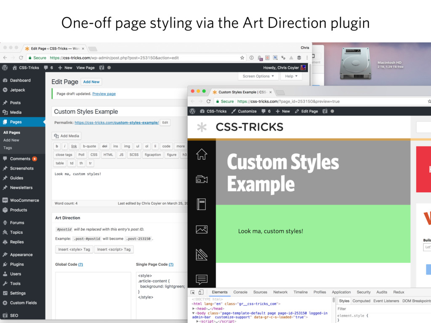Click the Global Code help (?) link
Screen dimensions: 431x323
[x=80, y=265]
